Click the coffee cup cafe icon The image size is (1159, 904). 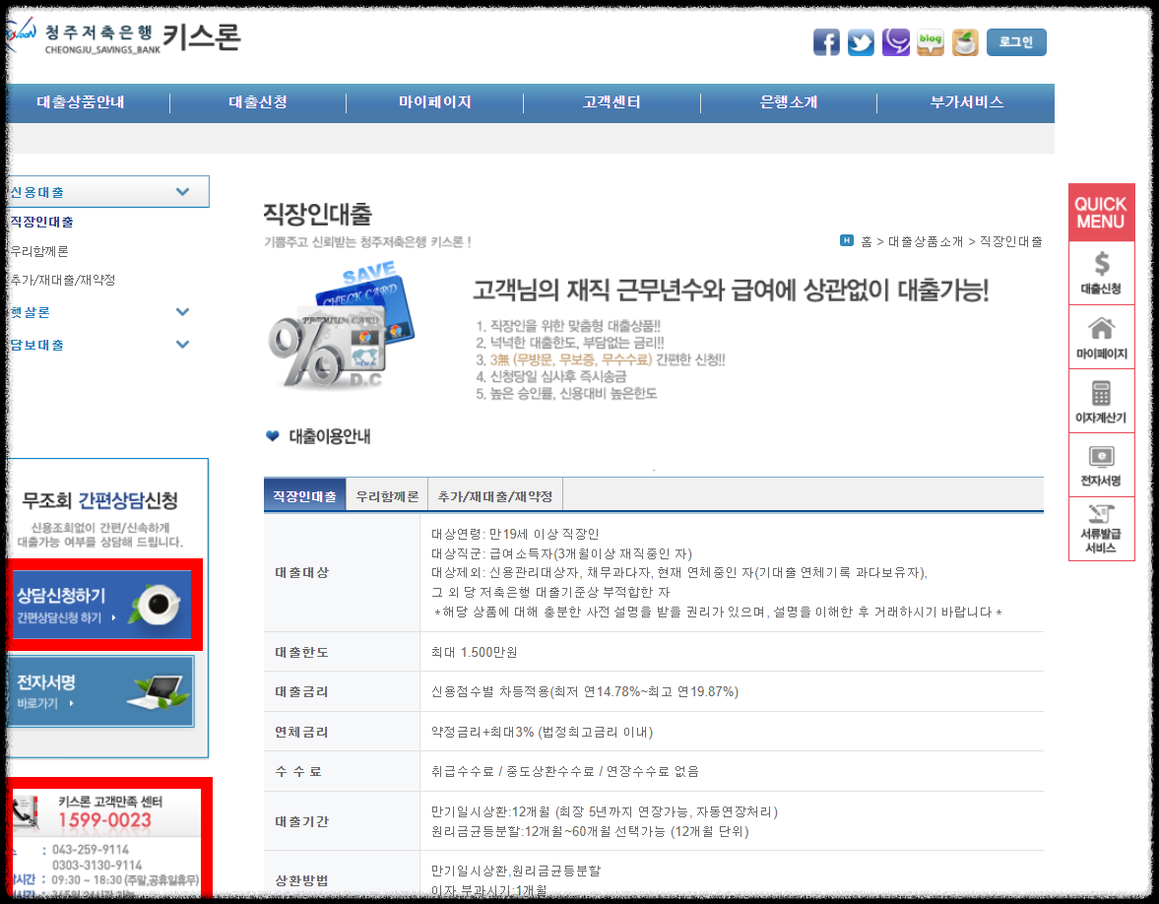point(965,42)
